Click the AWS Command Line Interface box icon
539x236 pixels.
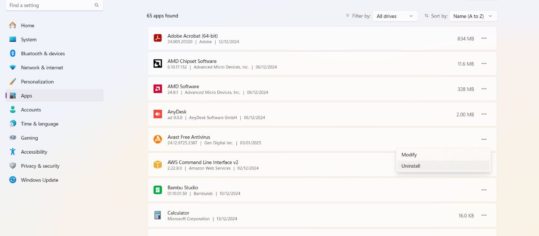click(158, 165)
